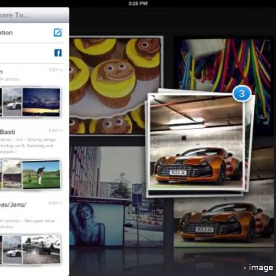The width and height of the screenshot is (276, 276).
Task: Open the building thumbnail beside golfer photo
Action: click(x=12, y=174)
